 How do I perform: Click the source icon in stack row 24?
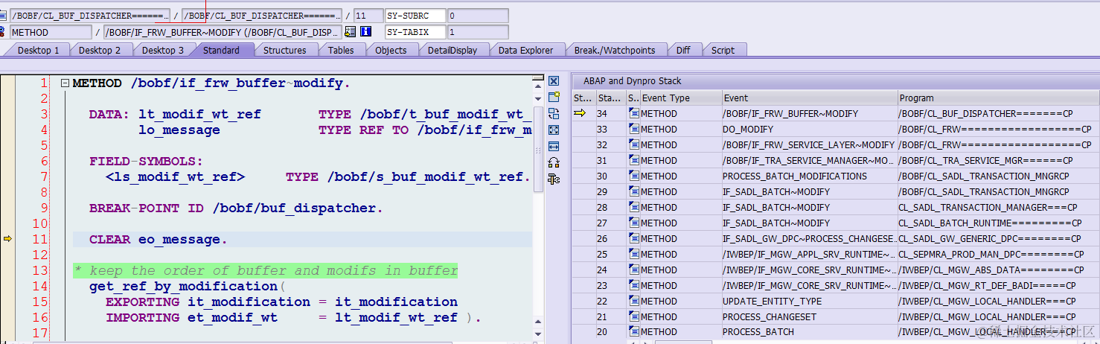click(633, 270)
